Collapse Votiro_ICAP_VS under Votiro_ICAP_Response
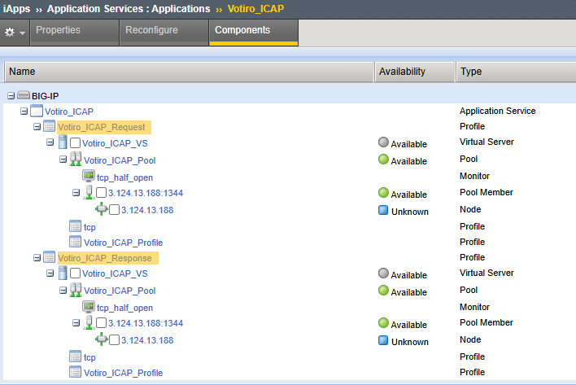The width and height of the screenshot is (576, 385). (x=50, y=273)
